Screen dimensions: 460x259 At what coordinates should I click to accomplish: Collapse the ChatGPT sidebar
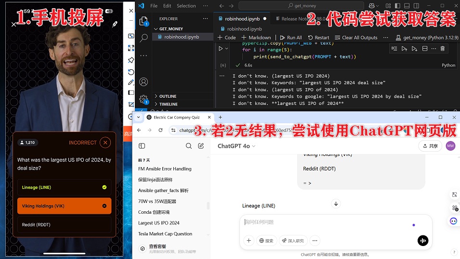142,146
